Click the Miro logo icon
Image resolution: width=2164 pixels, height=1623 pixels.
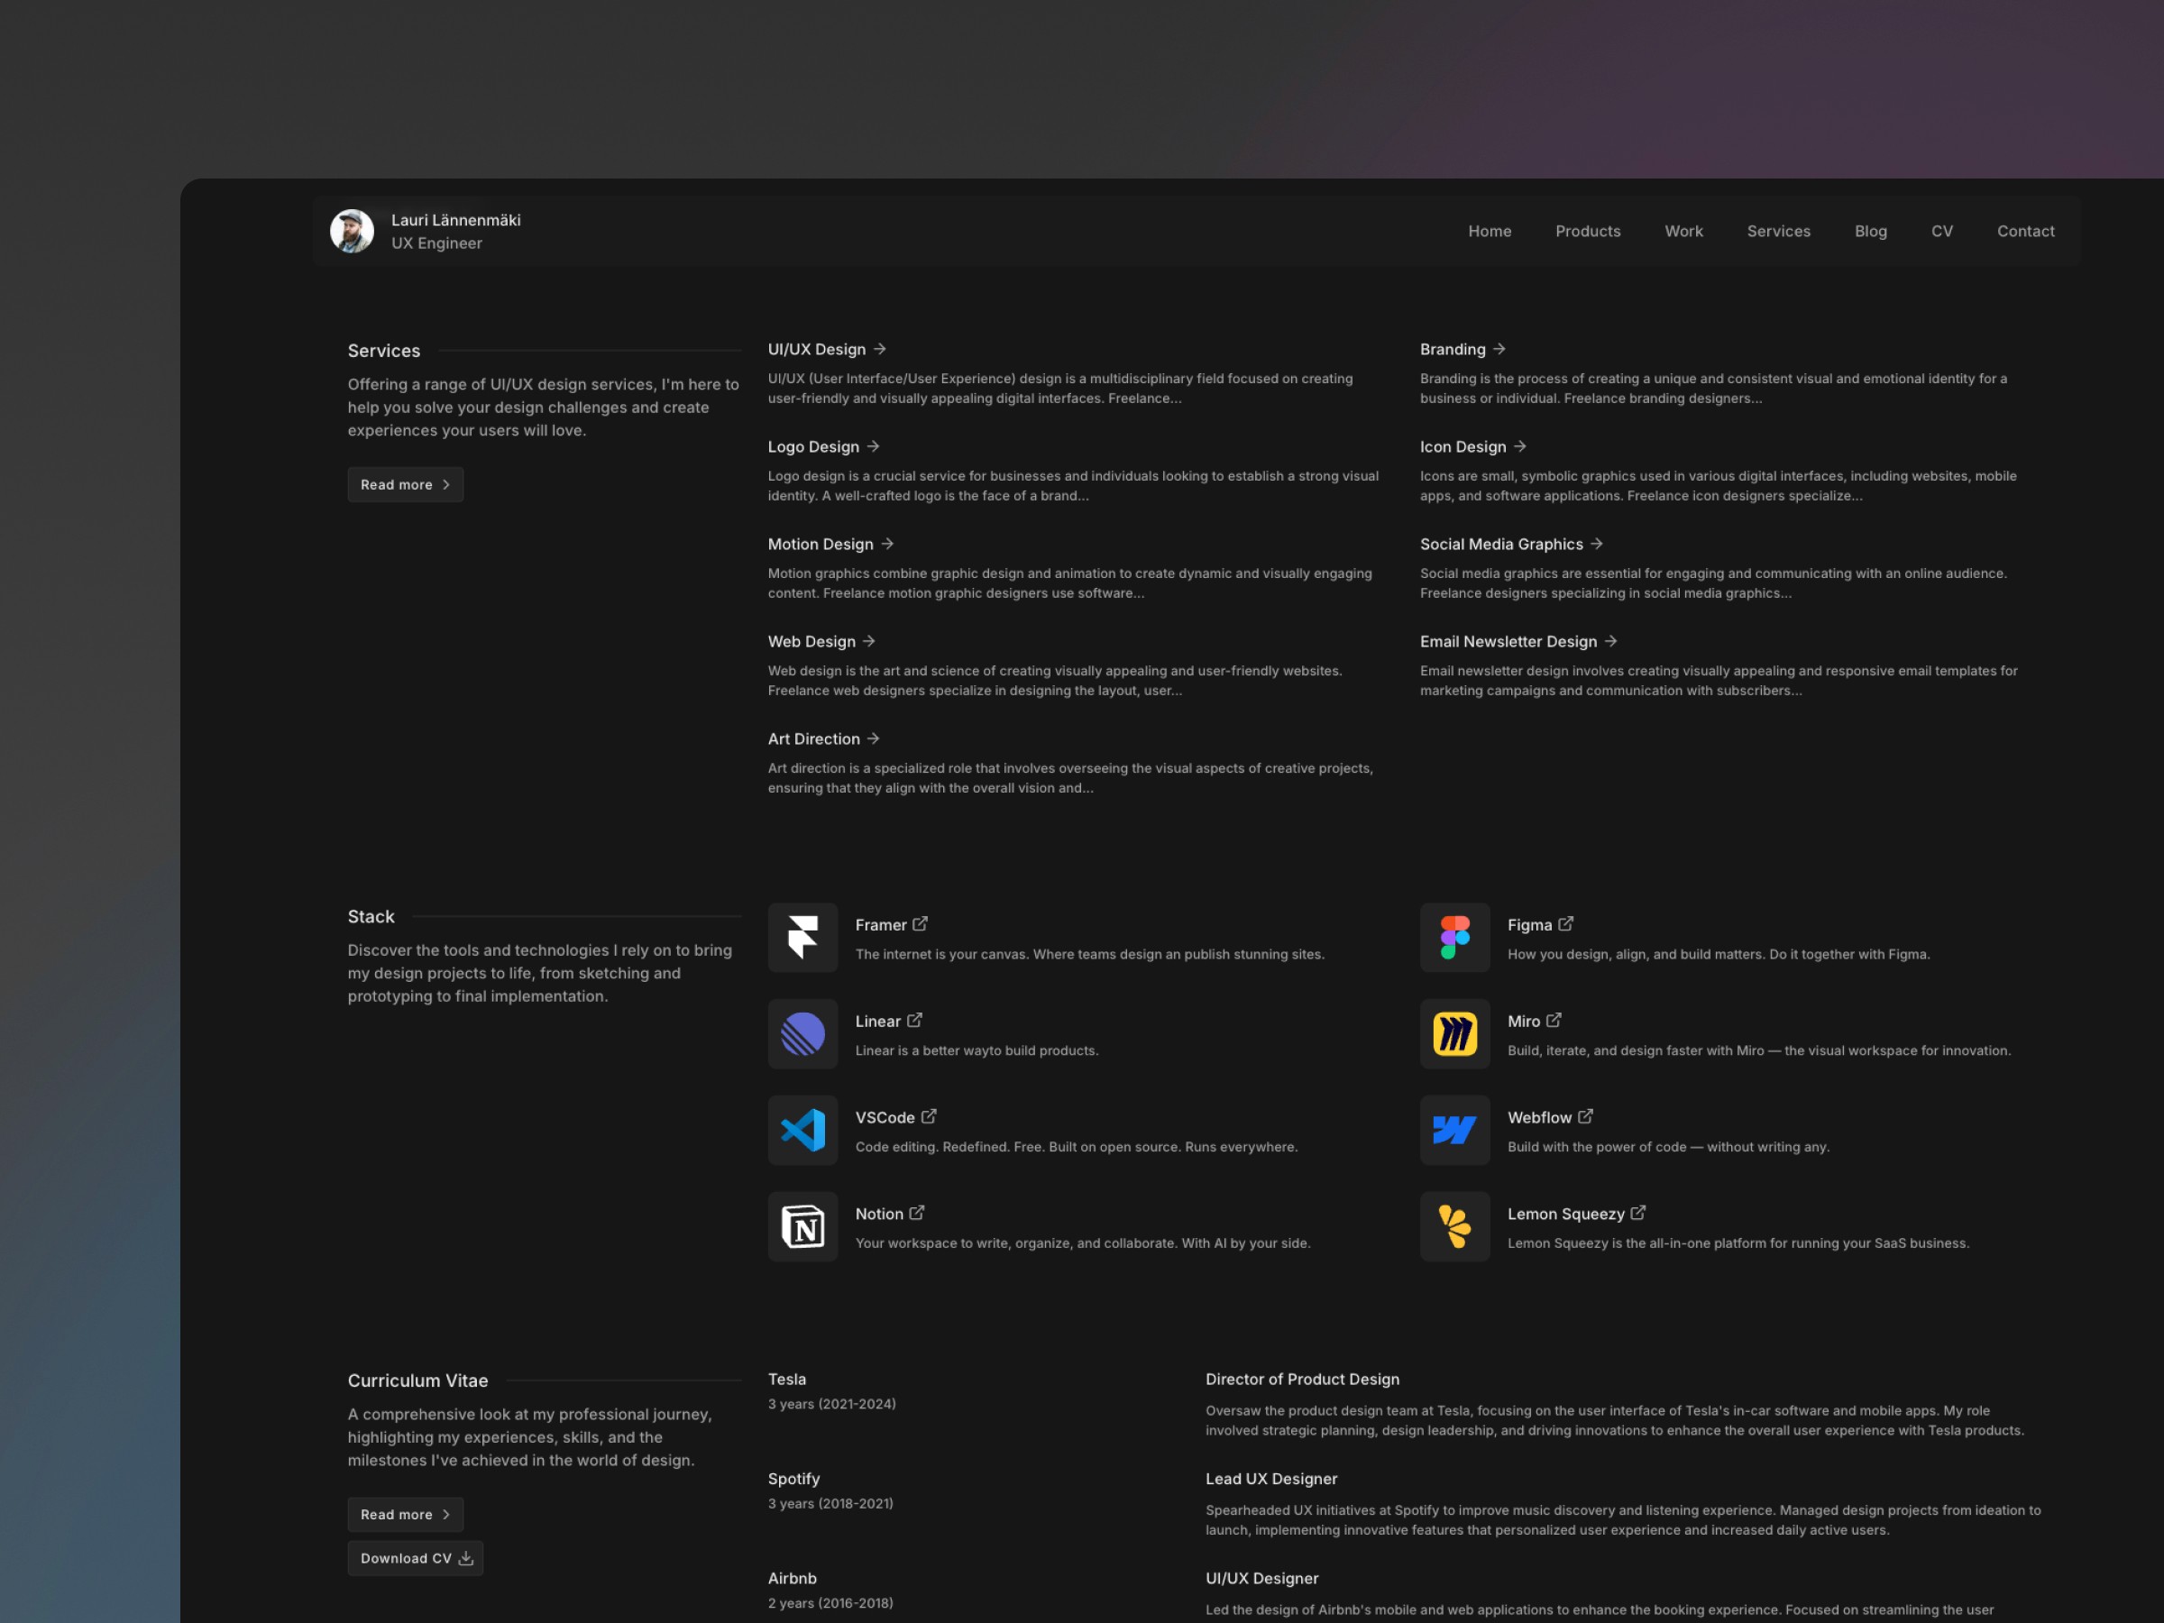click(1454, 1034)
